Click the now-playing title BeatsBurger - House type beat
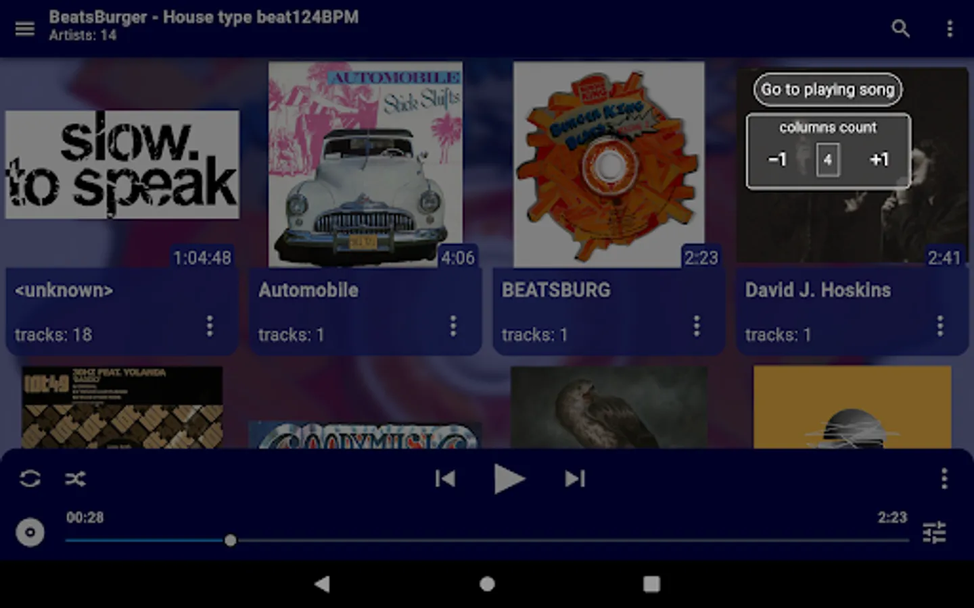Screen dimensions: 974x608 click(x=204, y=17)
